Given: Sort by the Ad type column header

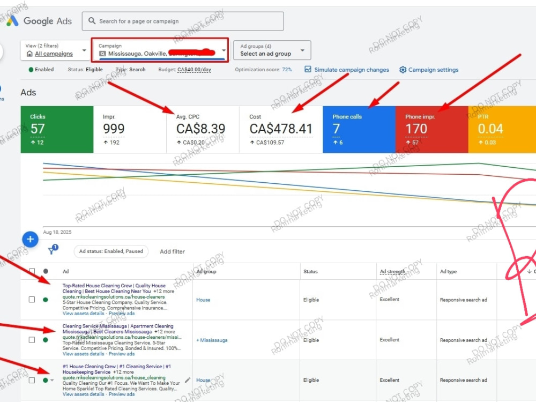Looking at the screenshot, I should click(x=448, y=271).
